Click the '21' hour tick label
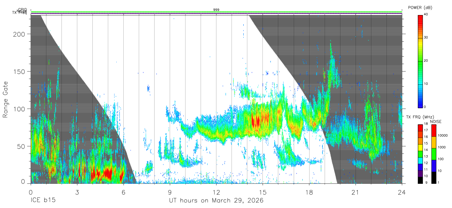 355,192
